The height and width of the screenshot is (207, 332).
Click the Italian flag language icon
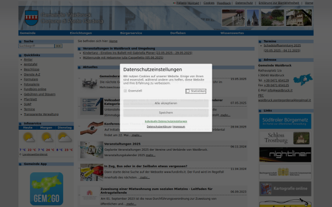[174, 3]
